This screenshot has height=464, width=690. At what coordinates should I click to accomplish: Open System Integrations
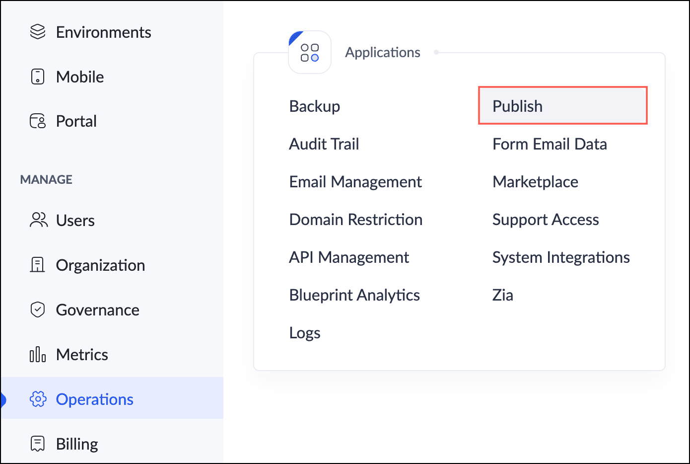pos(561,257)
